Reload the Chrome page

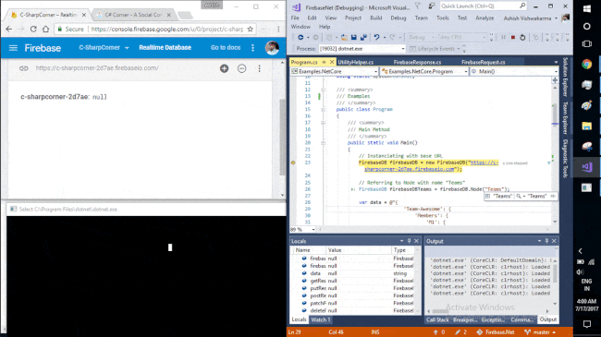[33, 30]
